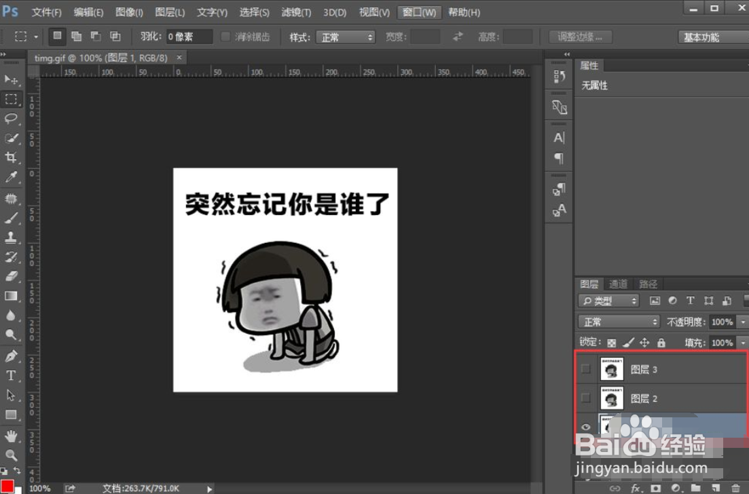Select the Clone Stamp tool
The width and height of the screenshot is (749, 494).
point(11,237)
